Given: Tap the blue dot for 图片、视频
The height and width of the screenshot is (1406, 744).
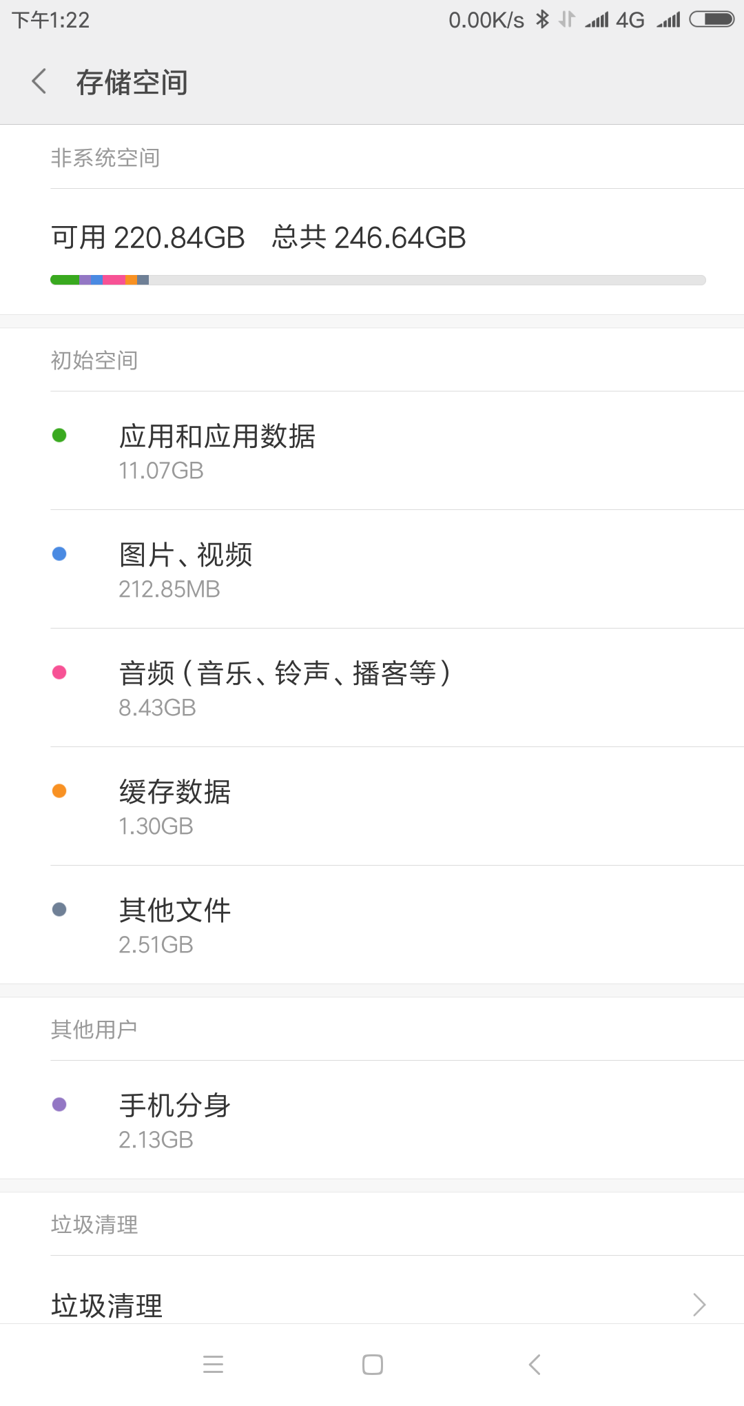Looking at the screenshot, I should tap(59, 553).
